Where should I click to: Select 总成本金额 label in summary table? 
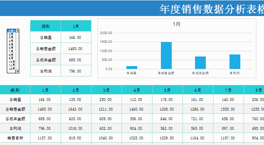45,60
